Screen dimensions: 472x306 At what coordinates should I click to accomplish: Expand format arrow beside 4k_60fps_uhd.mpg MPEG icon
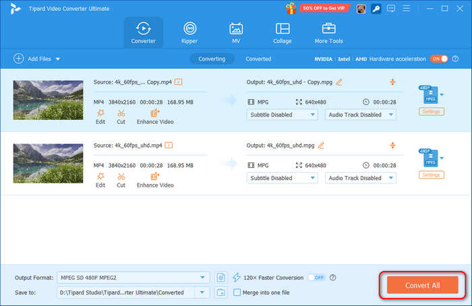(442, 158)
